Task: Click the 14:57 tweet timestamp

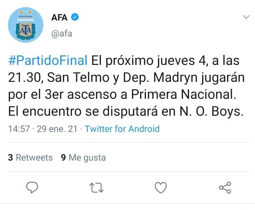Action: coord(19,129)
